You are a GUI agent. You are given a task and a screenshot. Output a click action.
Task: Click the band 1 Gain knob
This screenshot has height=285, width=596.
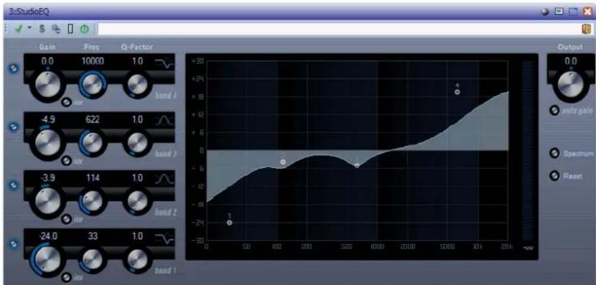tap(48, 258)
